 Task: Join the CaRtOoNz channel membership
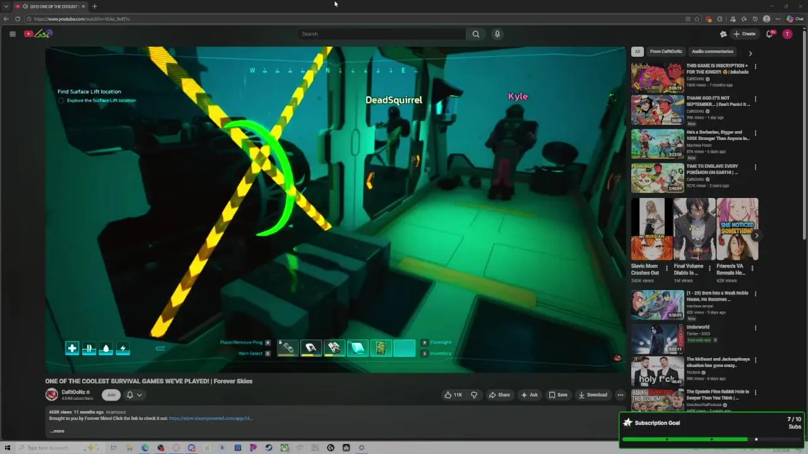(x=111, y=395)
